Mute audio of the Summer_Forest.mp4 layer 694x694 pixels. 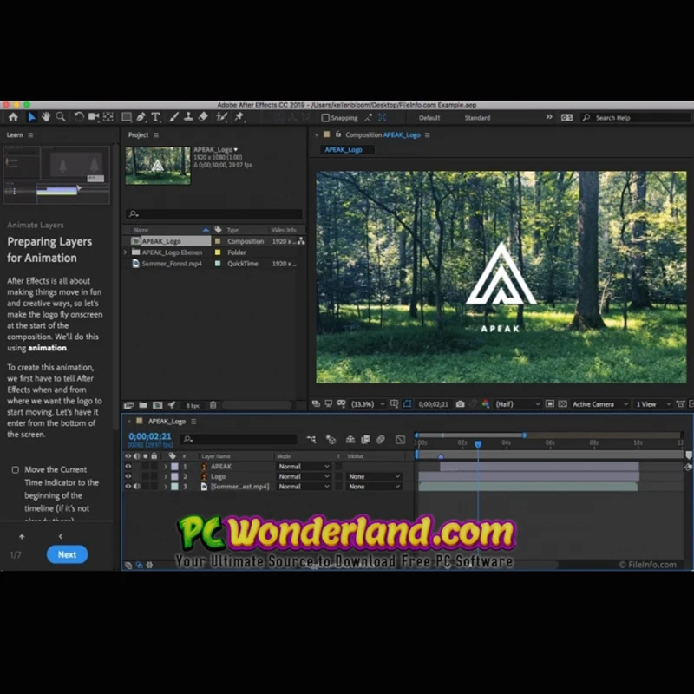click(x=137, y=486)
